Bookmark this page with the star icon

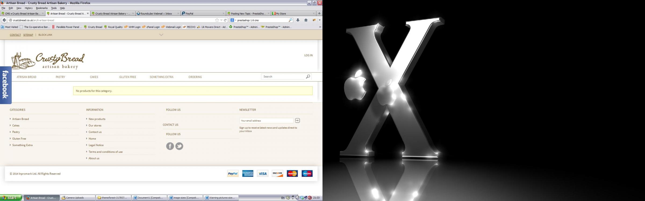coord(217,20)
